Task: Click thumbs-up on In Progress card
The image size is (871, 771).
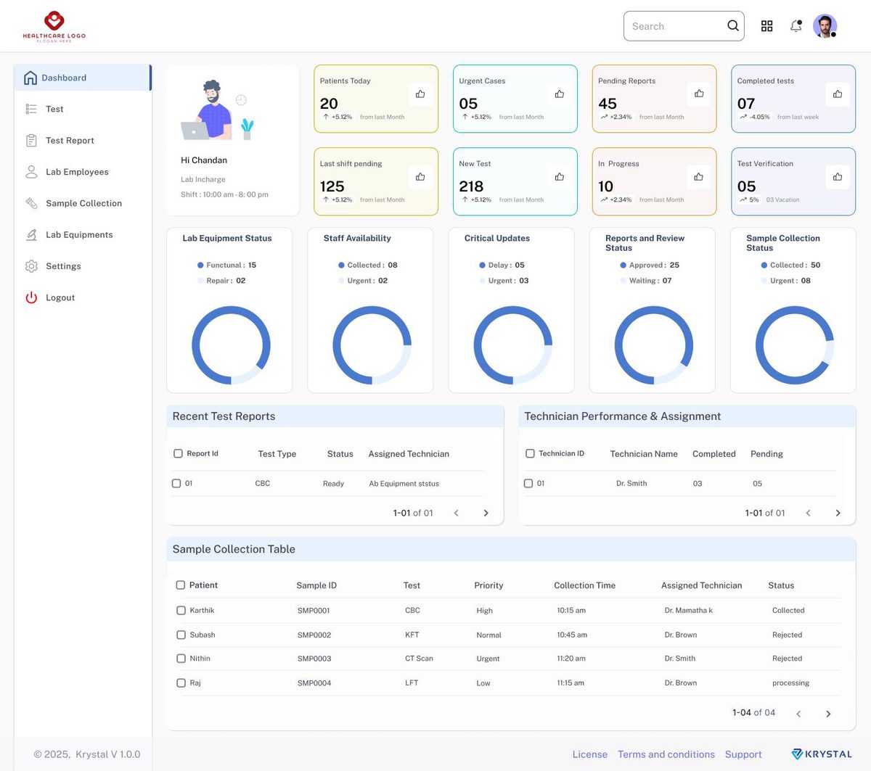Action: coord(698,176)
